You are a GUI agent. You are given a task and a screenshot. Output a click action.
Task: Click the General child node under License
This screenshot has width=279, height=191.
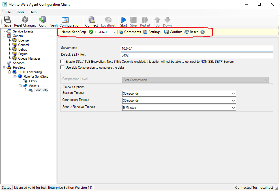[x=23, y=45]
